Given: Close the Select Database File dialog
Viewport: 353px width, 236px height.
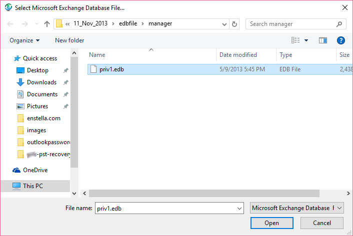Looking at the screenshot, I should pyautogui.click(x=344, y=7).
